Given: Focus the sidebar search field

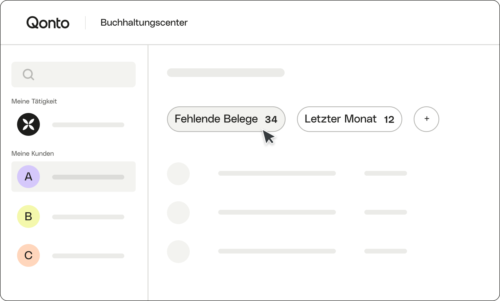Looking at the screenshot, I should [73, 74].
